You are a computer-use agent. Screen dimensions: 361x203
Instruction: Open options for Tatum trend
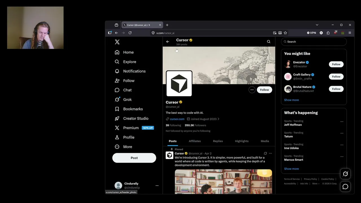342,133
